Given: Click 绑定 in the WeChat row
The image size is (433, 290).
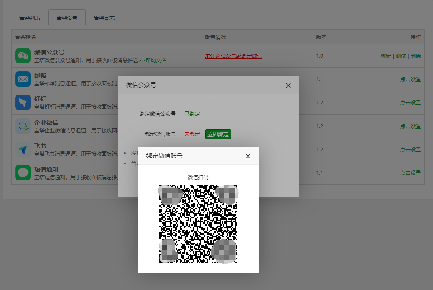Looking at the screenshot, I should (x=386, y=56).
